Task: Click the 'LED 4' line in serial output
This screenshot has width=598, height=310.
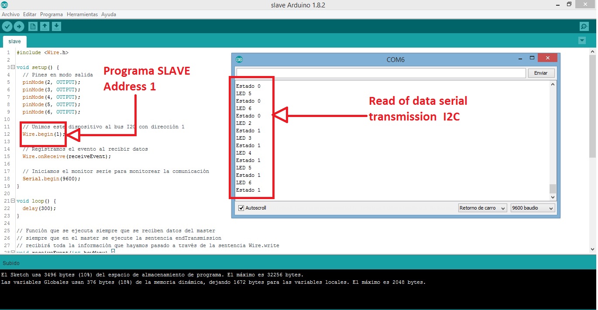Action: point(244,153)
